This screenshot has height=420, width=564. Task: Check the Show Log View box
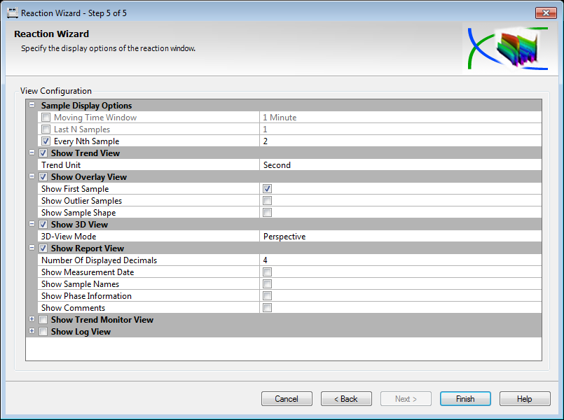(43, 332)
